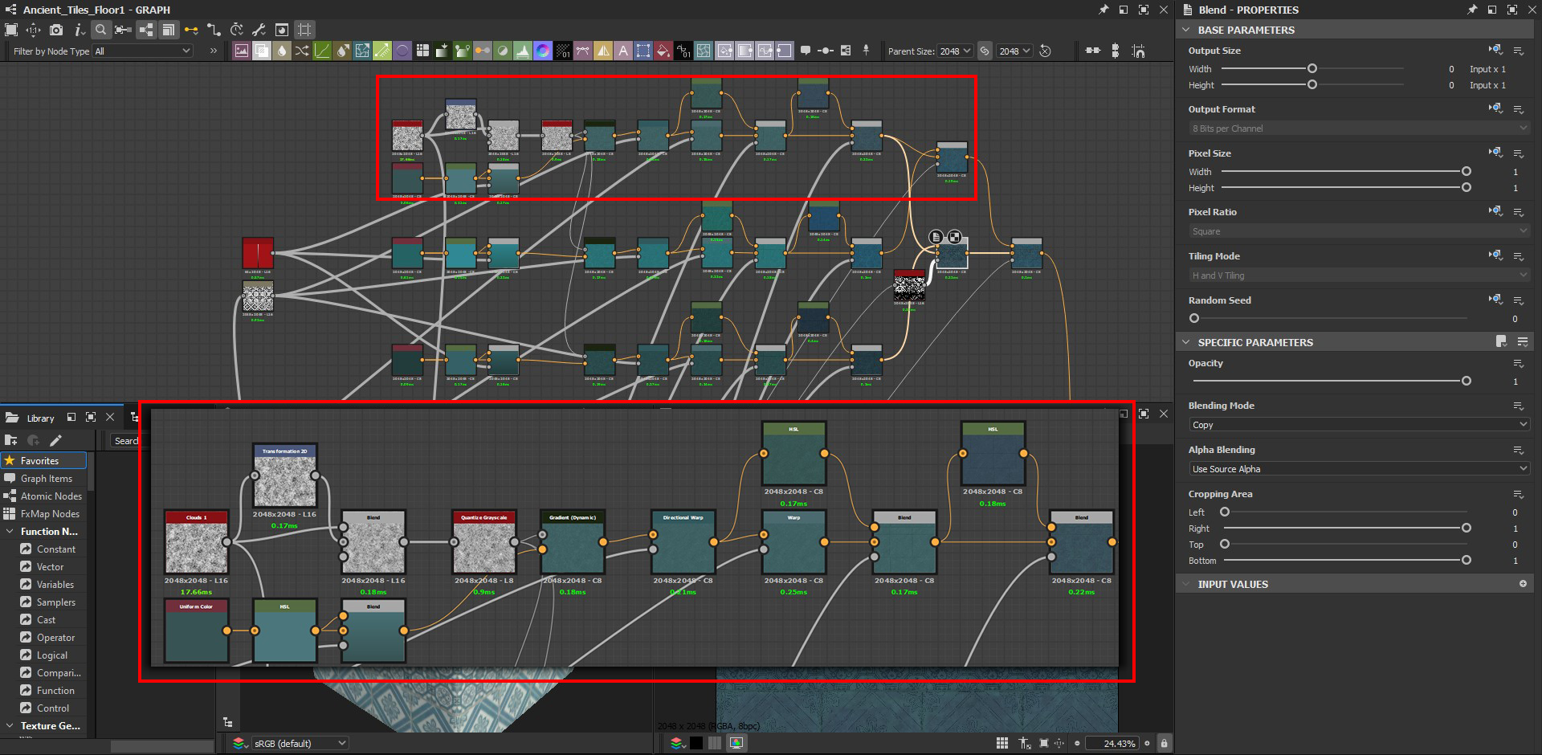Reset parent size with the reset icon
The width and height of the screenshot is (1542, 755).
coord(1045,51)
